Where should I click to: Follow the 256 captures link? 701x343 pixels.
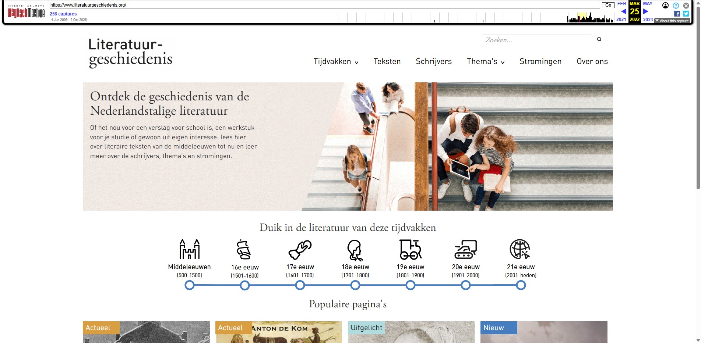click(x=63, y=14)
